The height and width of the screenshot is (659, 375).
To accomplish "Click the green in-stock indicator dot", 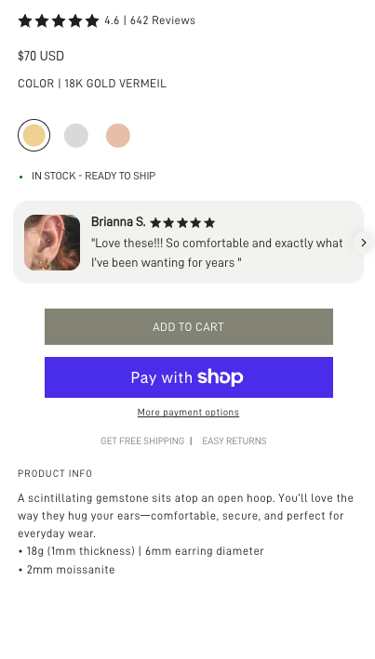I will coord(21,177).
